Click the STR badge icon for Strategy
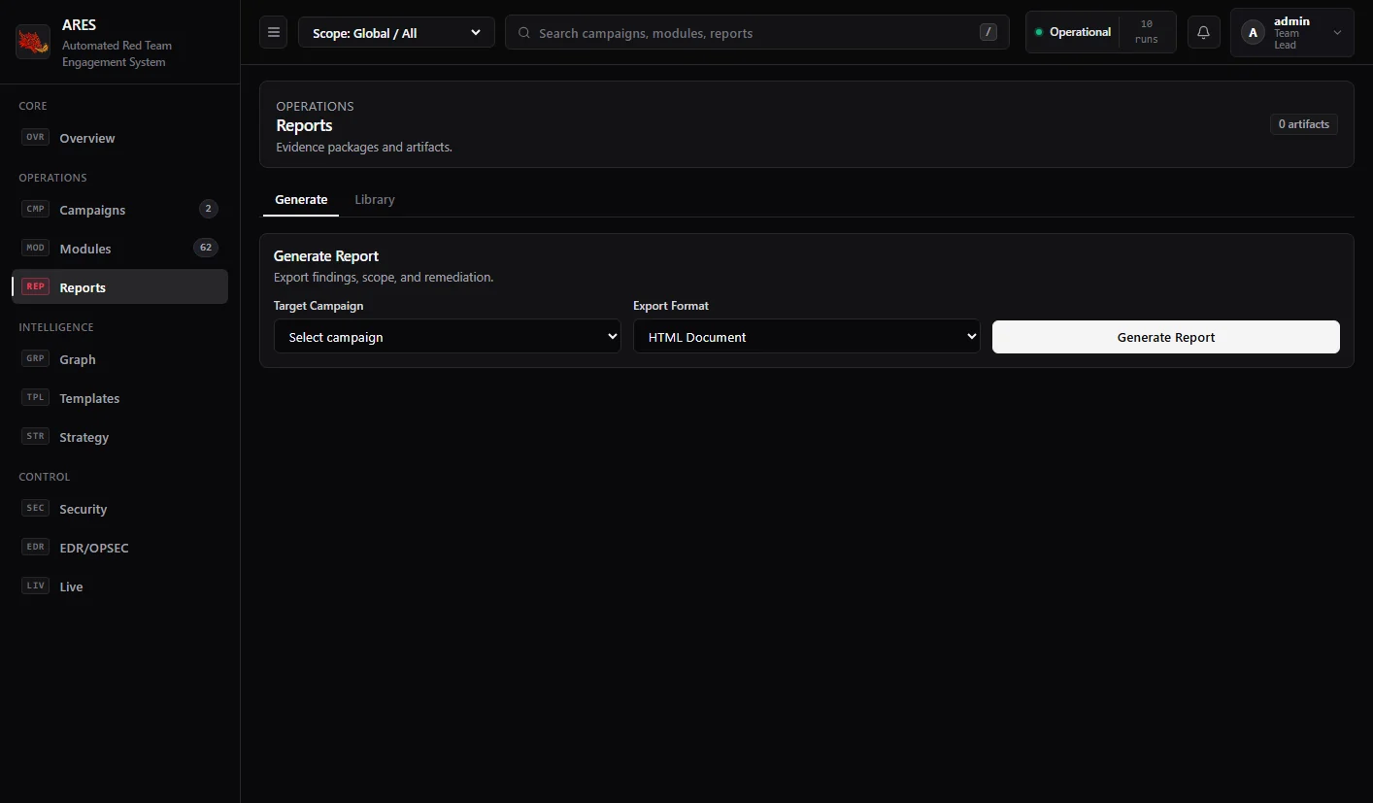Screen dimensions: 1373x803 point(36,437)
